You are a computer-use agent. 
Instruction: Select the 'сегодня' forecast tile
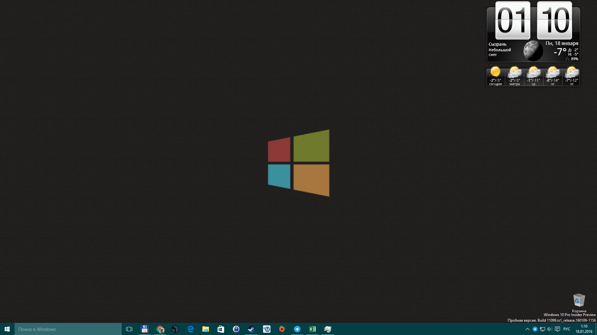(495, 76)
